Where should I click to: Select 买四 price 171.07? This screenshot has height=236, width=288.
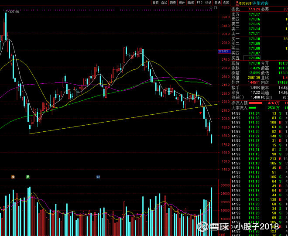254,54
